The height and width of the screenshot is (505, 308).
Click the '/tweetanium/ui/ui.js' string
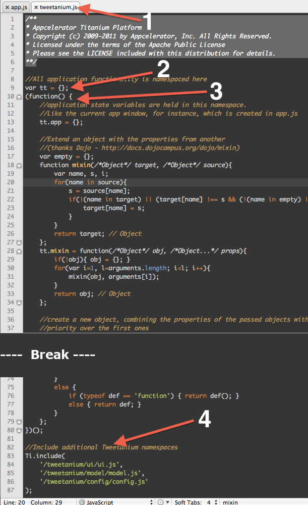(x=80, y=465)
